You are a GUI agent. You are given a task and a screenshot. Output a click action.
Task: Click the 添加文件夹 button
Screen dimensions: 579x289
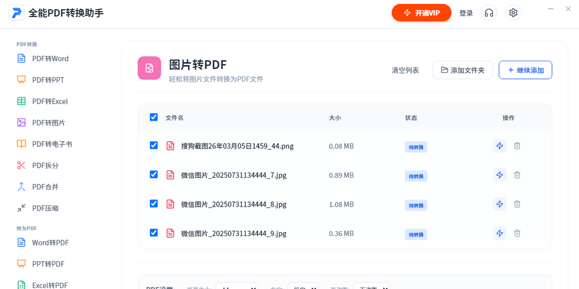pyautogui.click(x=463, y=70)
